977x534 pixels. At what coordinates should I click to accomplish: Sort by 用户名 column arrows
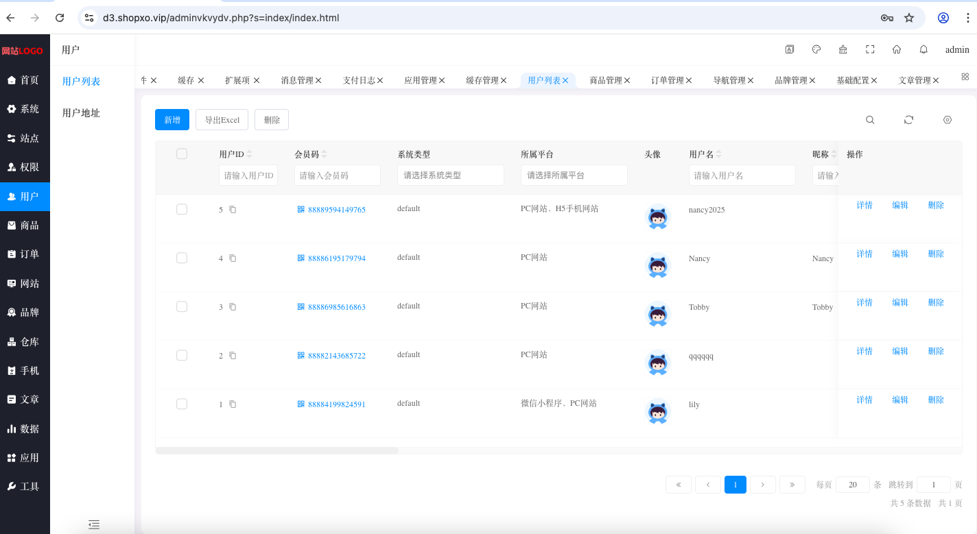[x=719, y=154]
